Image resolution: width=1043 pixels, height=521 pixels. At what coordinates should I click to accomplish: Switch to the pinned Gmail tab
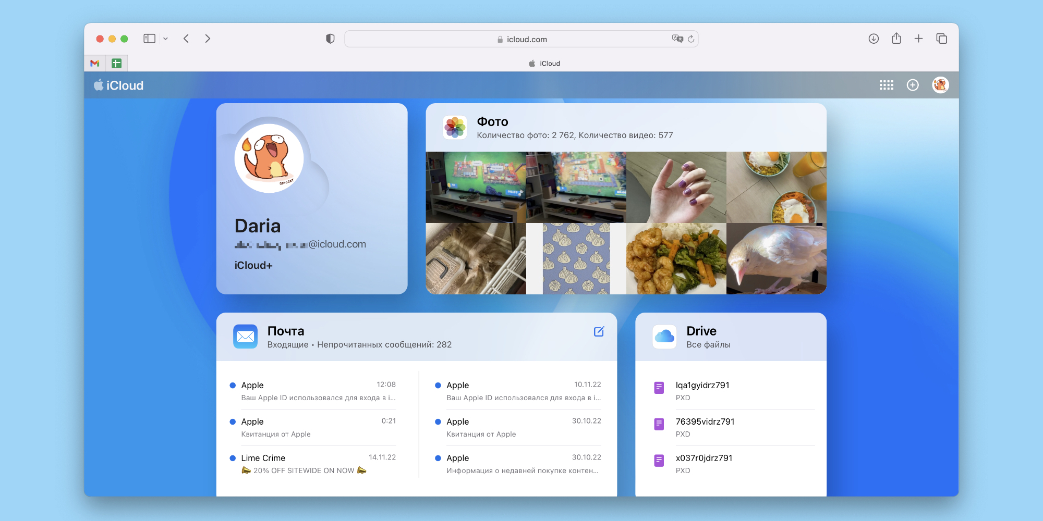tap(95, 63)
